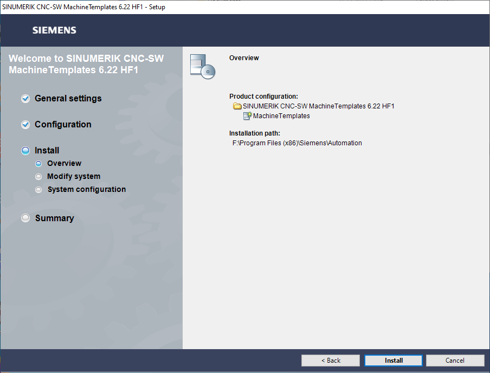Click the installer disc icon beside Overview
Screen dimensions: 490x373
(x=202, y=67)
